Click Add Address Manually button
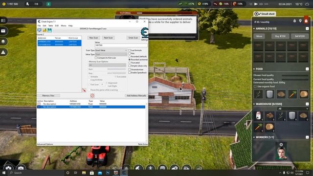The image size is (313, 176). (136, 96)
